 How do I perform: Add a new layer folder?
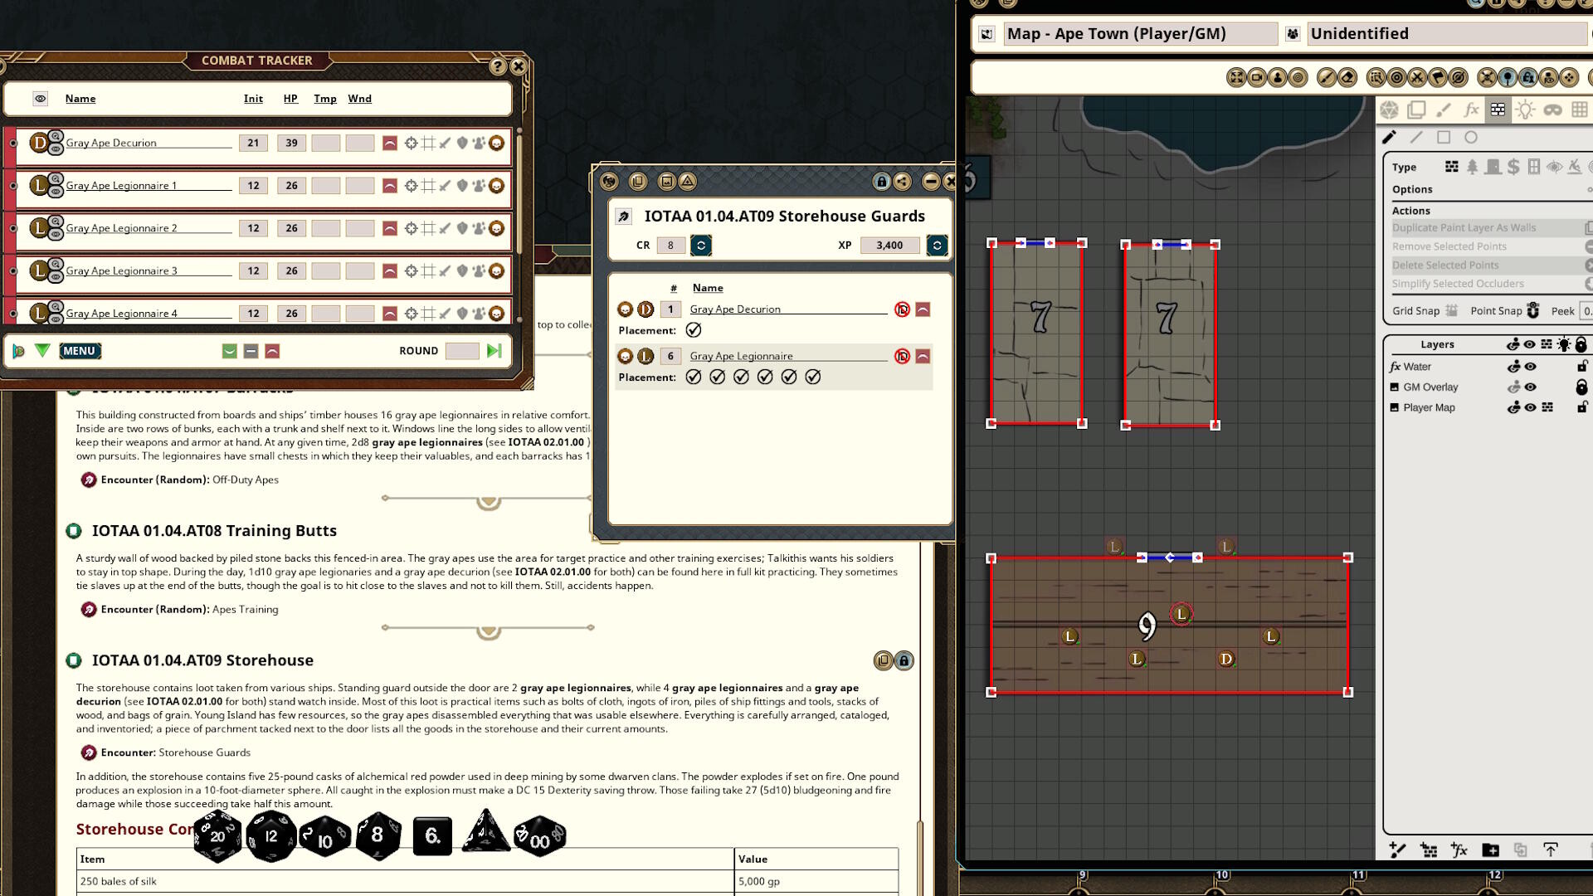point(1490,850)
